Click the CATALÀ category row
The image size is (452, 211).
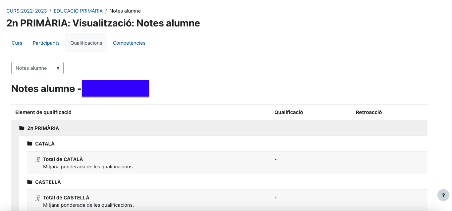(x=45, y=144)
